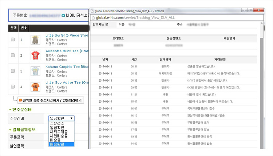The width and height of the screenshot is (273, 156).
Task: Click the popup scrollbar up arrow
Action: tap(261, 23)
